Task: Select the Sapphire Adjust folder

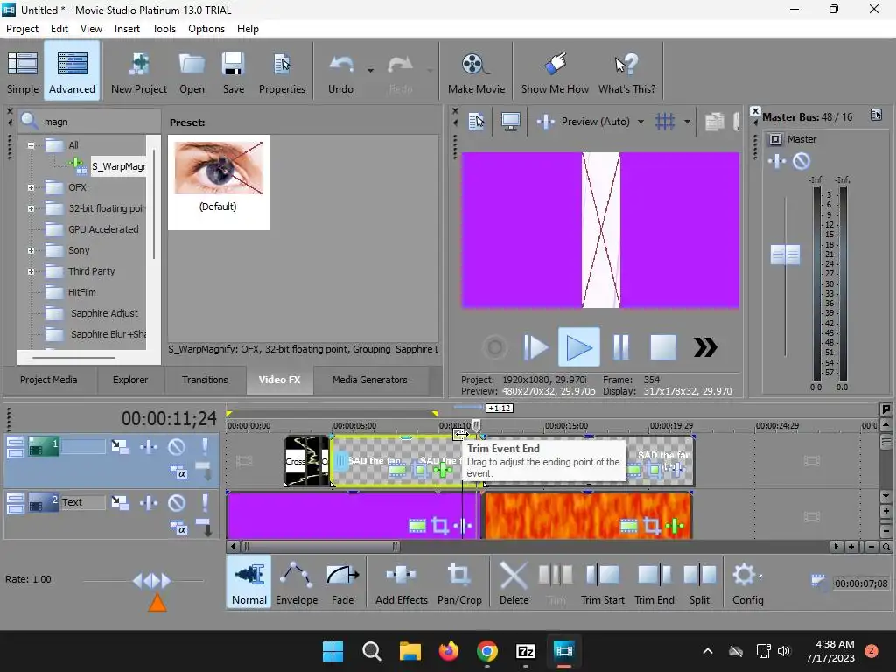Action: pos(105,313)
